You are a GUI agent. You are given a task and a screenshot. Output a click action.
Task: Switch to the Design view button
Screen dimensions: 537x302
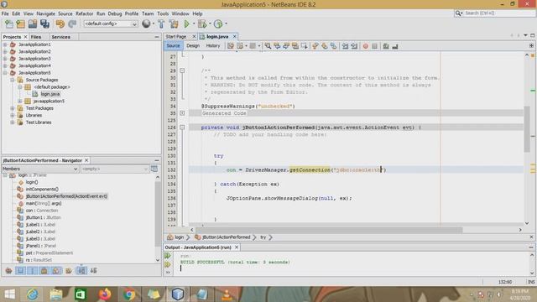point(193,45)
